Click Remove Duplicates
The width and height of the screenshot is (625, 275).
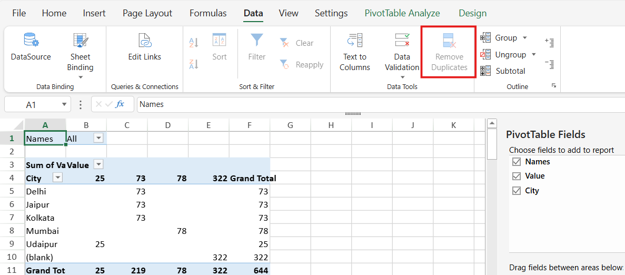(449, 53)
